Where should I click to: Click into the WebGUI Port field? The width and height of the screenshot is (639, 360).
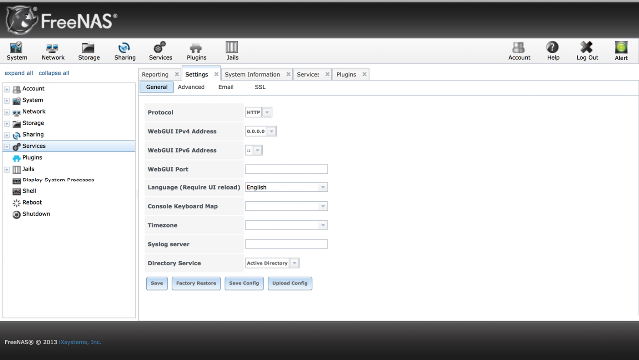[287, 169]
